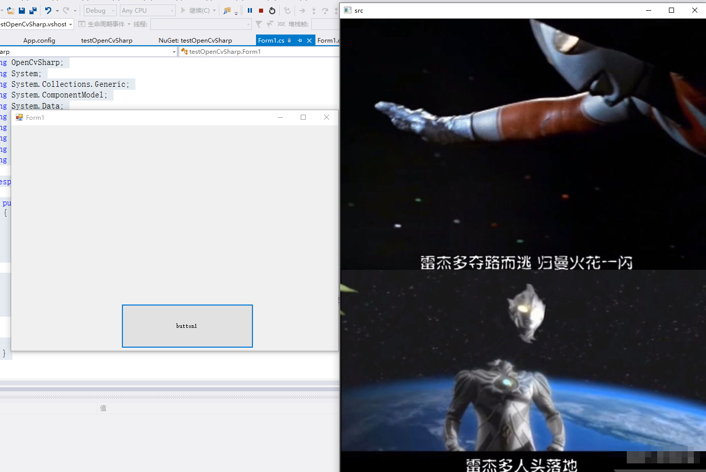Click inside the 堆栈帧 stack frame field
706x472 pixels.
coord(325,24)
